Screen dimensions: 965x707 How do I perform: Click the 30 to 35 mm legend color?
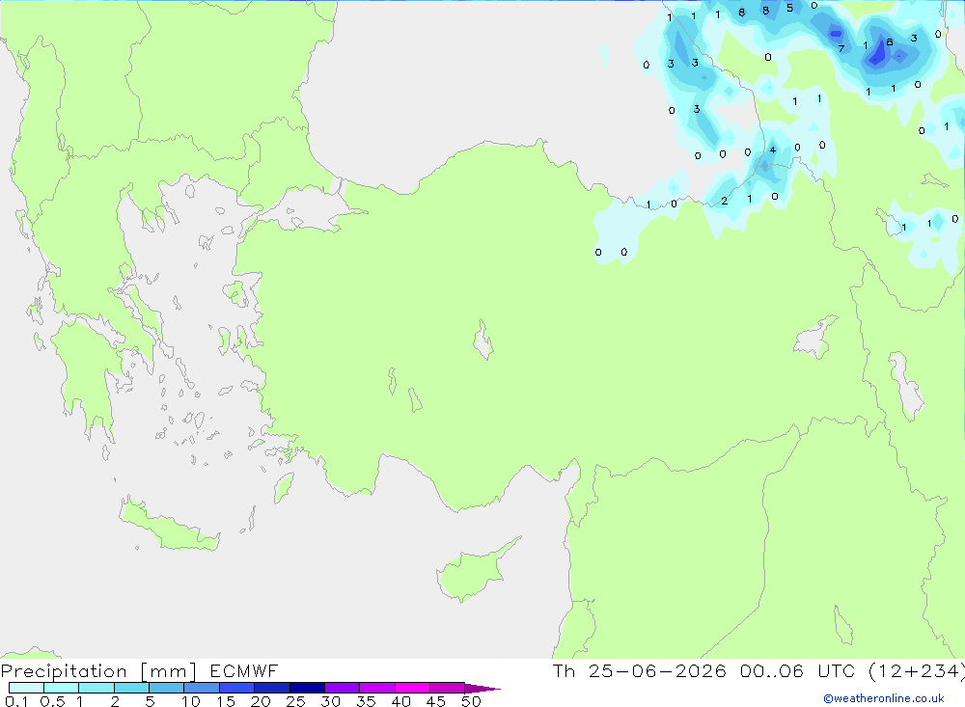343,688
